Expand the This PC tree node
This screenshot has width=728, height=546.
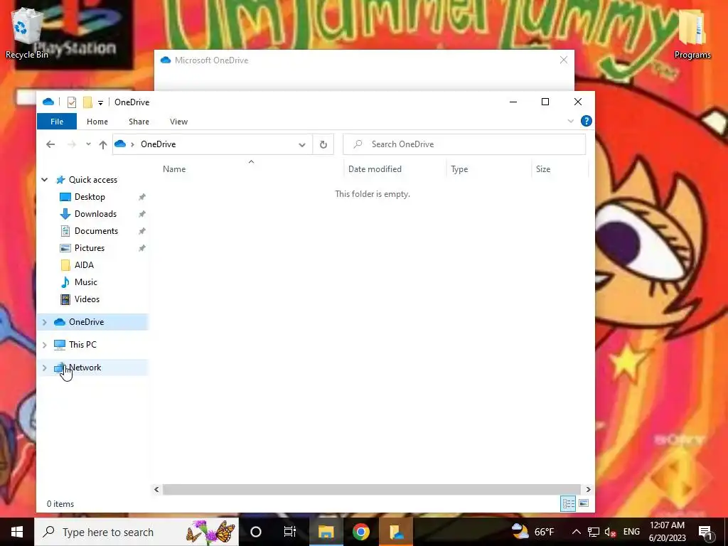(45, 345)
